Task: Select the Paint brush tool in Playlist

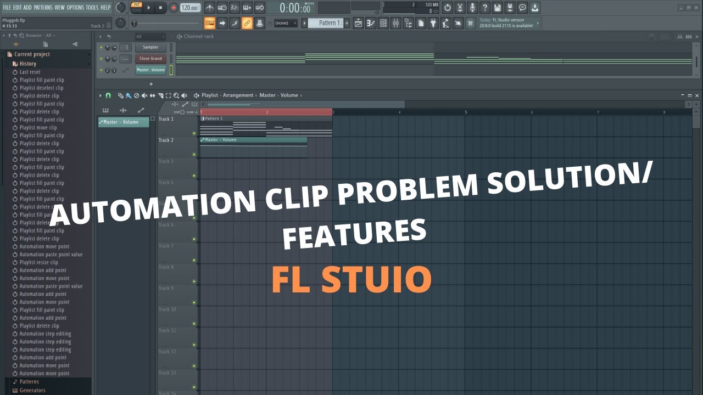Action: tap(129, 95)
